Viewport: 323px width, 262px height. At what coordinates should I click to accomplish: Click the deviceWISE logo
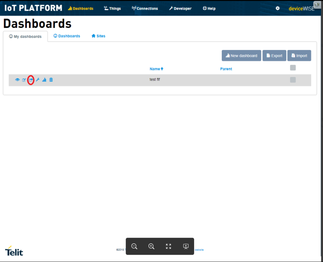tap(301, 8)
